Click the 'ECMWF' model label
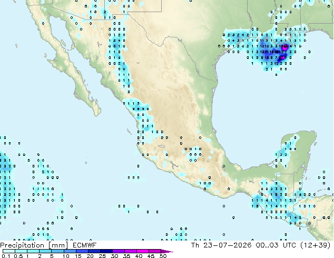Screen dimensions: 334x258 84,245
